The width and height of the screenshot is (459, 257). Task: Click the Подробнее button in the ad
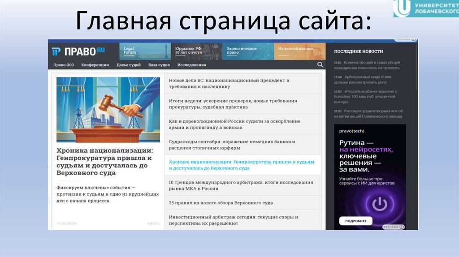tap(355, 221)
